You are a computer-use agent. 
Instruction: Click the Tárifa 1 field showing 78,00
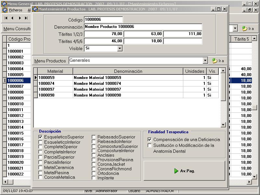tap(103, 34)
